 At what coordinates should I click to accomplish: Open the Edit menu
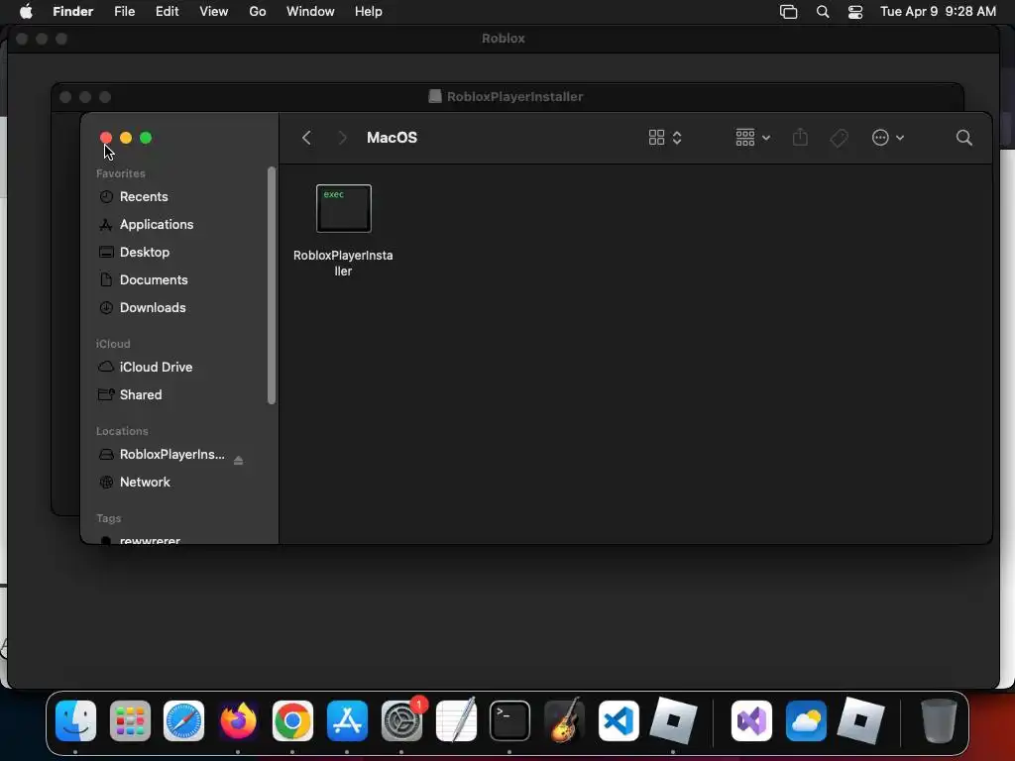tap(167, 11)
